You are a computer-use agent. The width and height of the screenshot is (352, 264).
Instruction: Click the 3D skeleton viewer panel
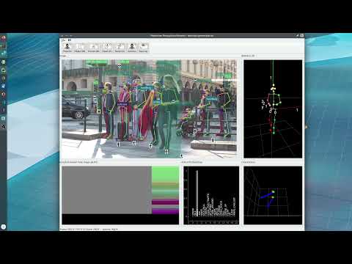tap(273, 109)
